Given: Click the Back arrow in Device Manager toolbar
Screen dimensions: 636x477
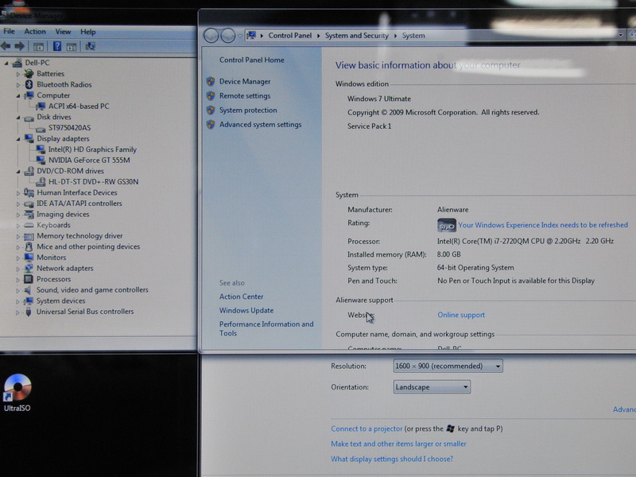Looking at the screenshot, I should click(6, 46).
